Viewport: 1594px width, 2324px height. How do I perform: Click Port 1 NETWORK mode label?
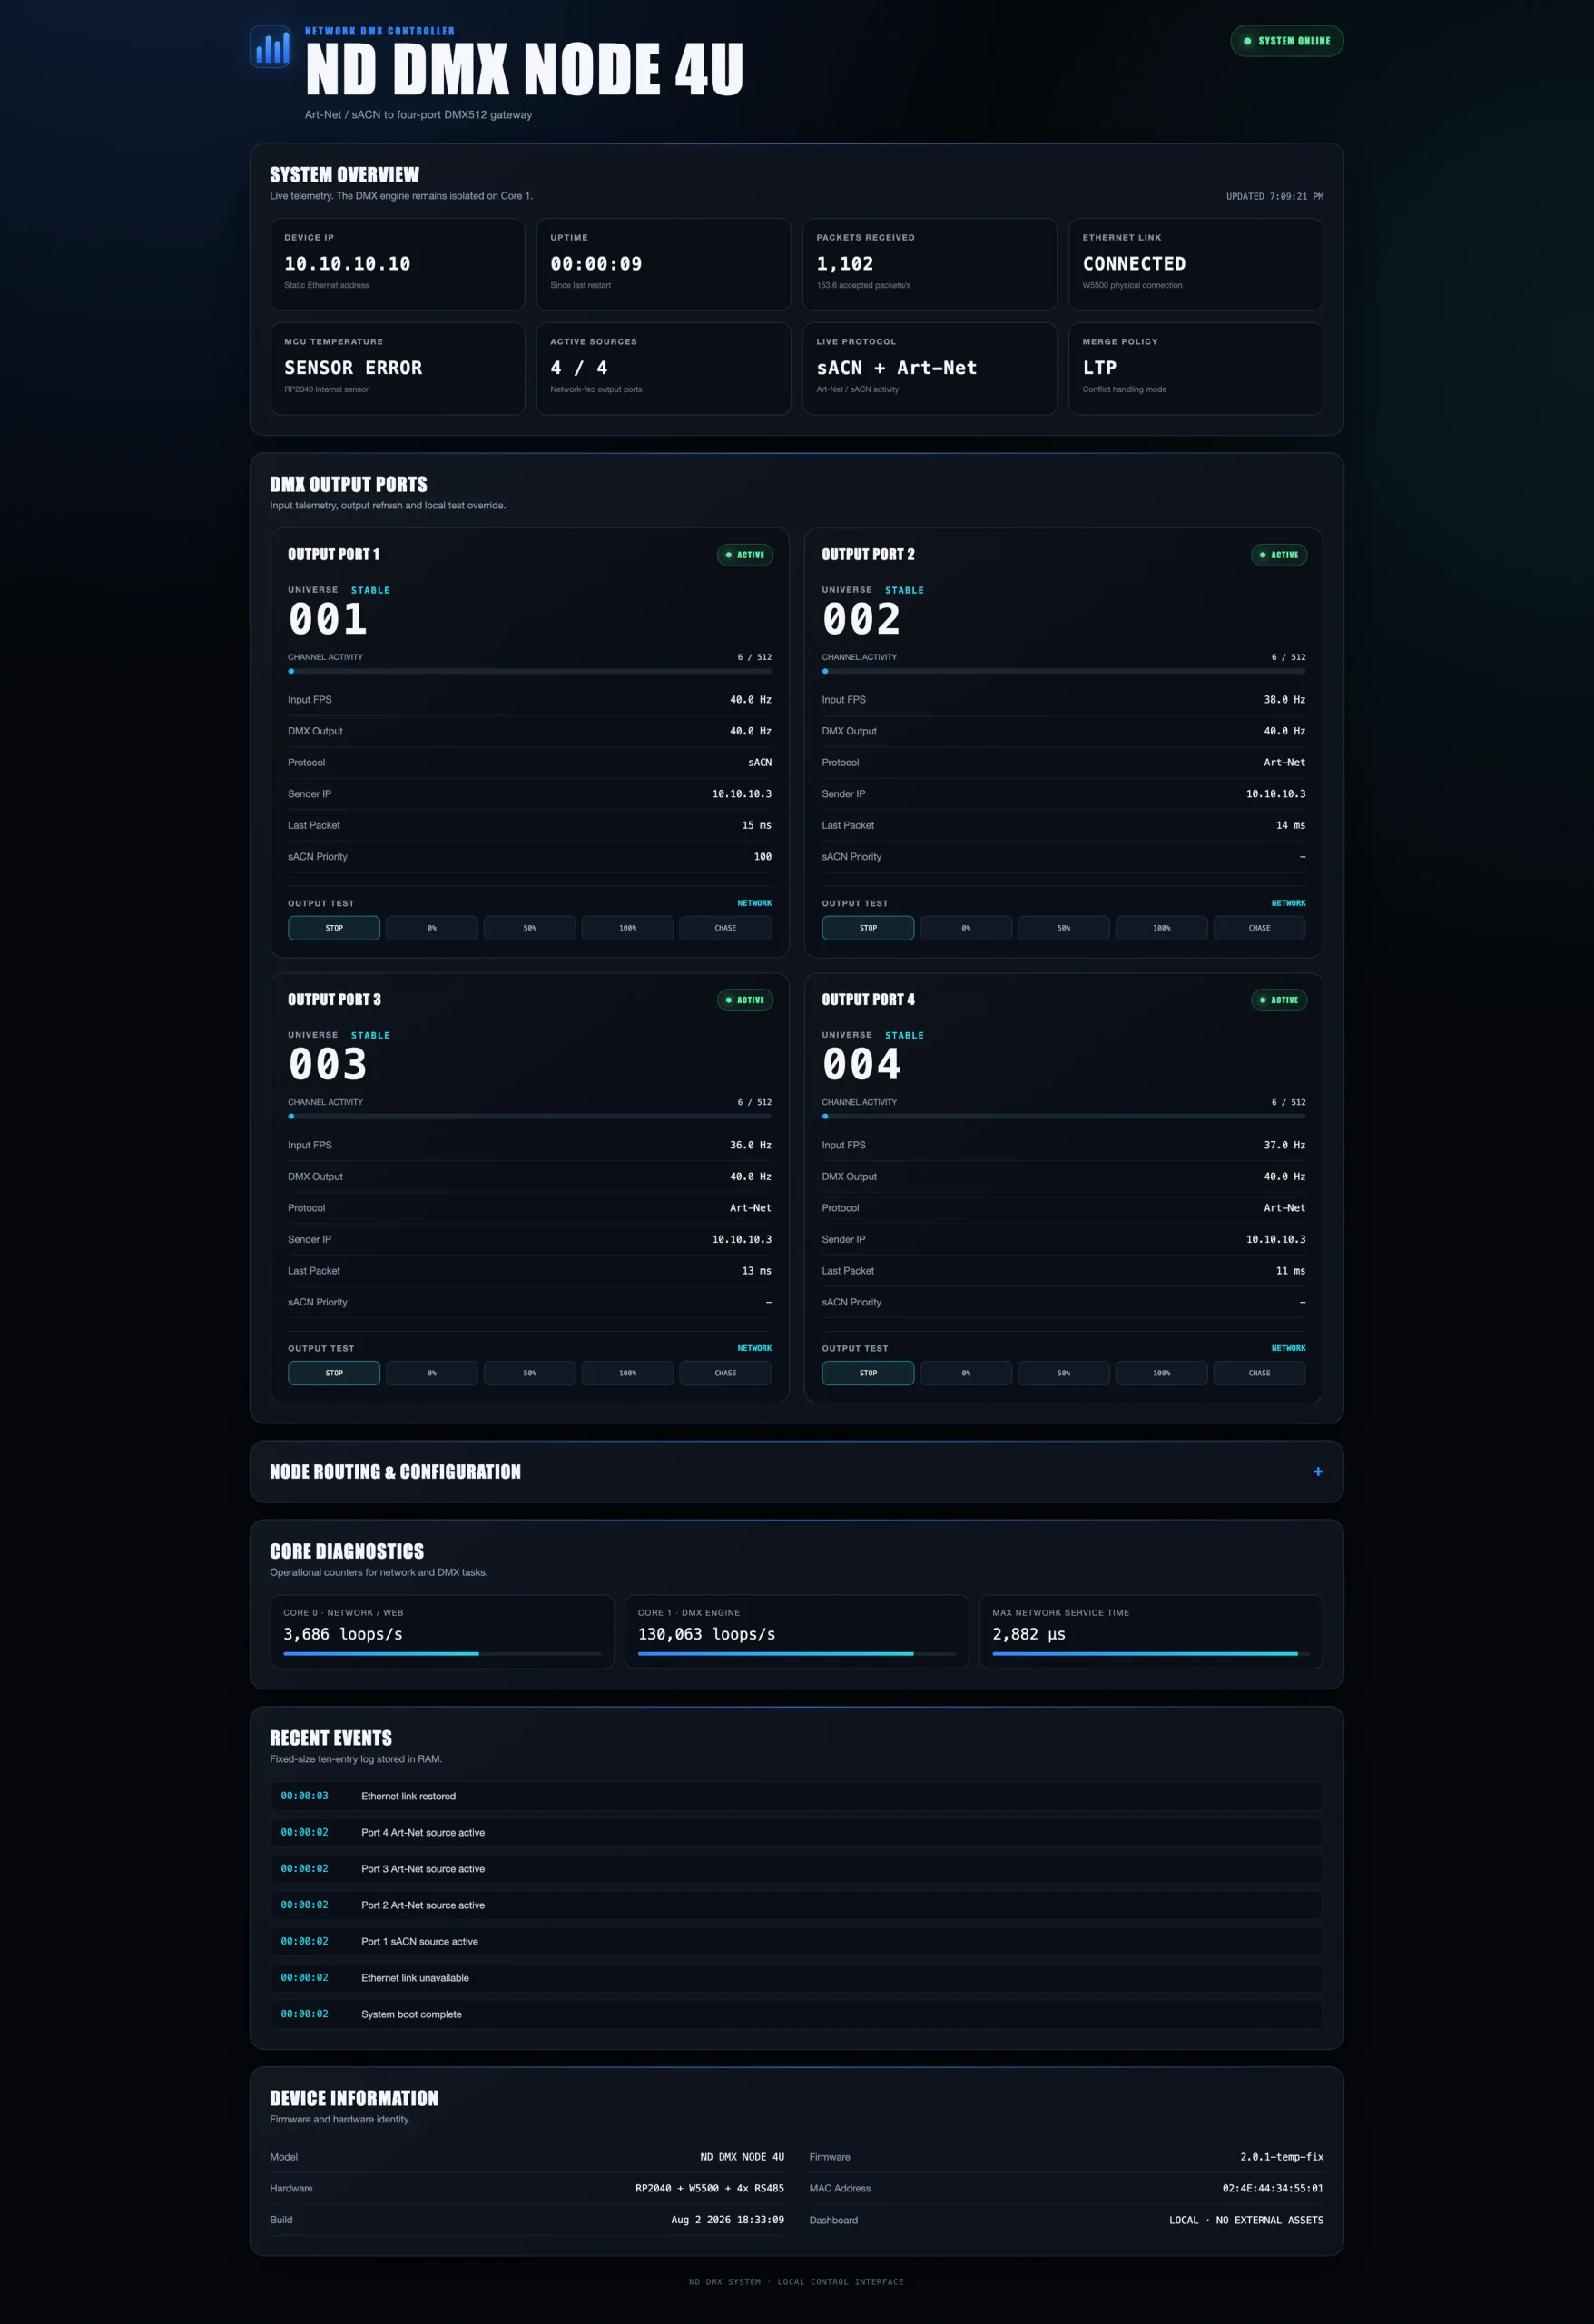(x=754, y=903)
